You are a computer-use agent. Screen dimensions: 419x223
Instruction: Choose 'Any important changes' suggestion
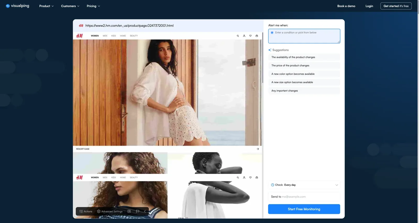[x=304, y=91]
